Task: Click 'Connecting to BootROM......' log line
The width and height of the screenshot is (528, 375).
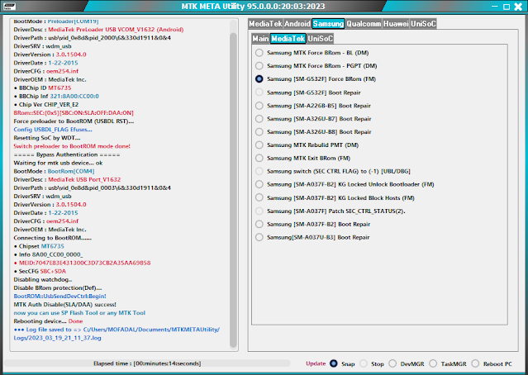Action: [x=53, y=238]
